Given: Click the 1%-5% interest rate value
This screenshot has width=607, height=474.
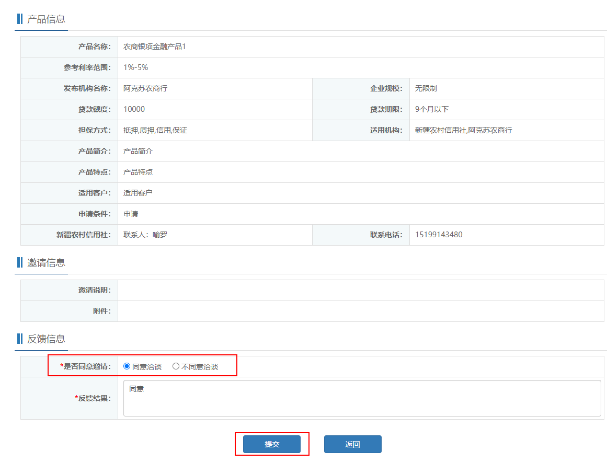Looking at the screenshot, I should tap(135, 67).
